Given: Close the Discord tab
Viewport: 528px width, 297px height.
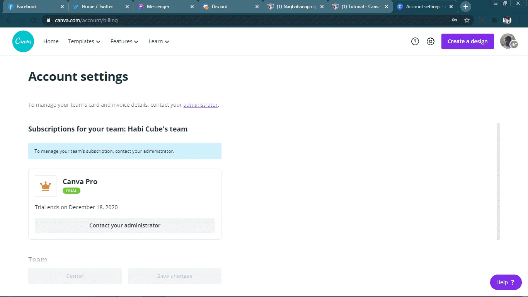Looking at the screenshot, I should [x=257, y=7].
